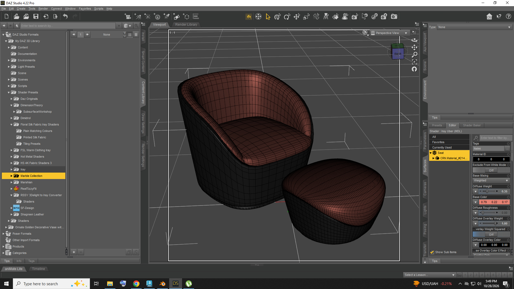Orbit view using viewport rotate icon
Image resolution: width=514 pixels, height=289 pixels.
pyautogui.click(x=414, y=40)
